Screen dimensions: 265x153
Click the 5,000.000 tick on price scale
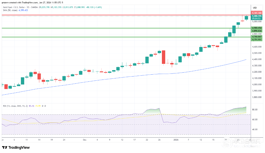(x=256, y=21)
